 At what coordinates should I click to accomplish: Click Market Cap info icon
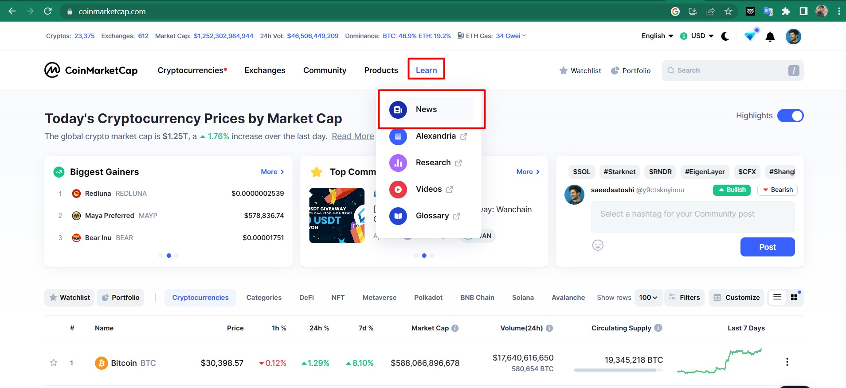(455, 328)
